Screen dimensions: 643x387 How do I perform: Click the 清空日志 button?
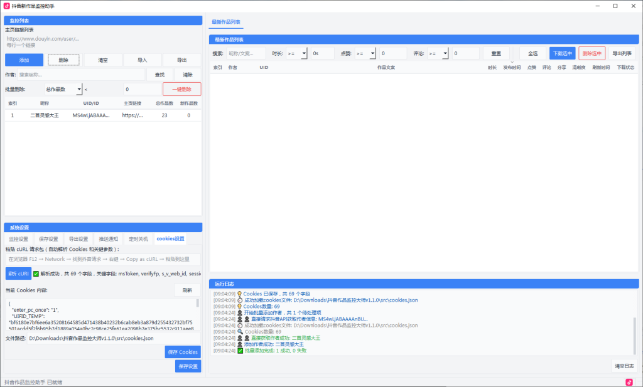pyautogui.click(x=624, y=366)
